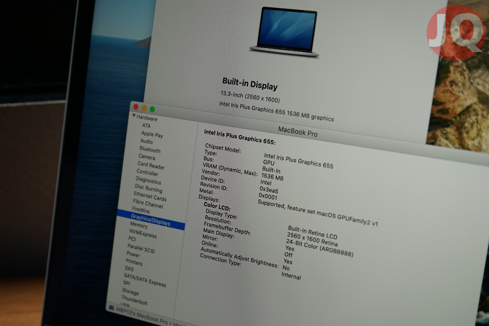The image size is (489, 326).
Task: Select the 'Built-In Retina LCD' value
Action: click(313, 232)
